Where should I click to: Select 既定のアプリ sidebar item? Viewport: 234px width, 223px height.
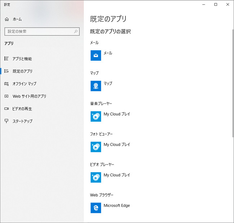(x=22, y=71)
